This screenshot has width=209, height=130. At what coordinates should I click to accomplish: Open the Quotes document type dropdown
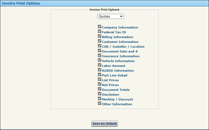[x=111, y=17]
